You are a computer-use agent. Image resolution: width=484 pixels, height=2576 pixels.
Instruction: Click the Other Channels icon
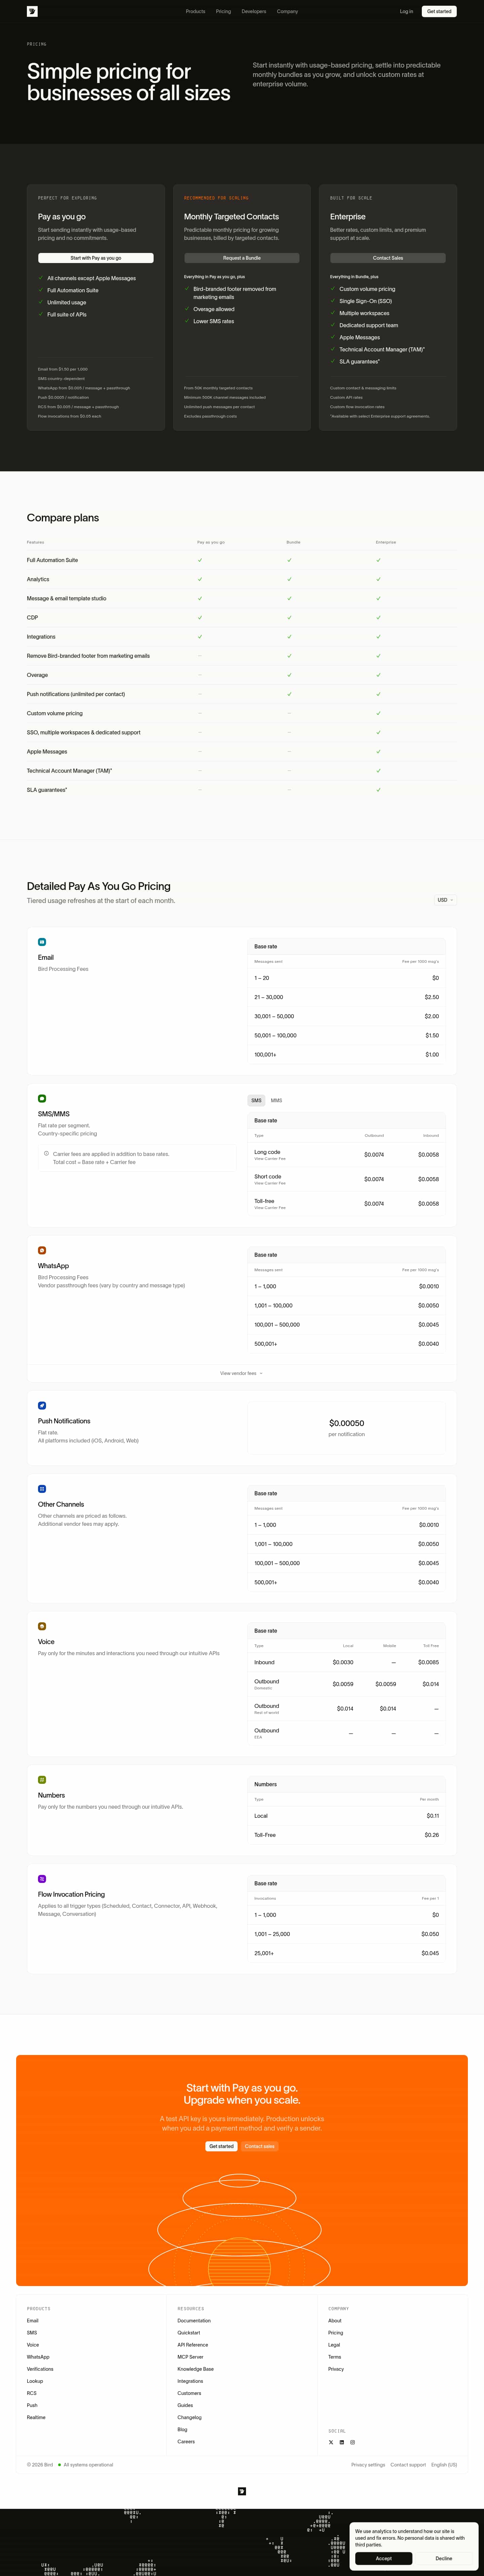click(x=42, y=1489)
